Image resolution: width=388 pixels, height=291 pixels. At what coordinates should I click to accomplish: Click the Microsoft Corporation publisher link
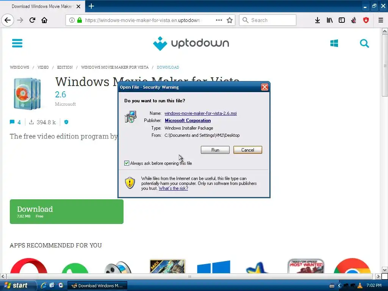188,120
